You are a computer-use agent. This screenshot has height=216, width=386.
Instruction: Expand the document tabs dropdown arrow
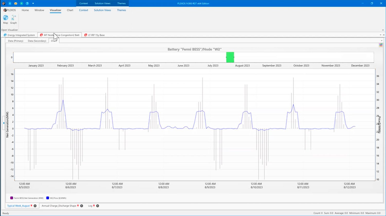[380, 35]
